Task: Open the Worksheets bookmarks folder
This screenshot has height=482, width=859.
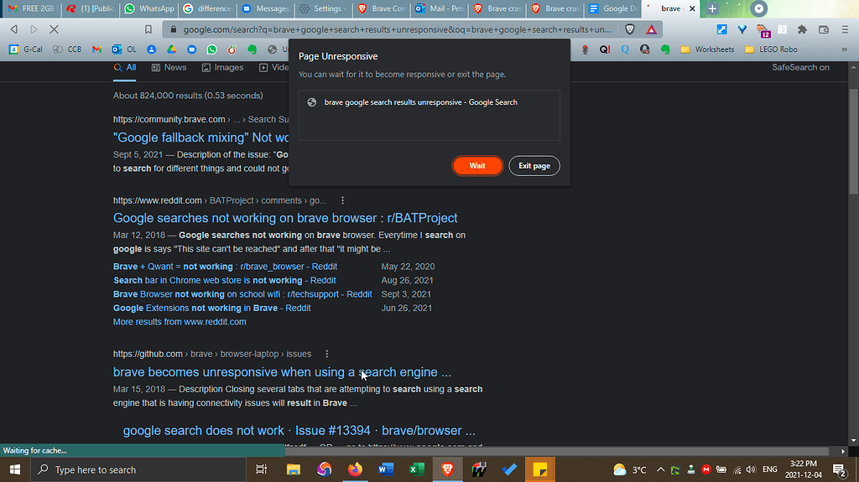Action: coord(707,49)
